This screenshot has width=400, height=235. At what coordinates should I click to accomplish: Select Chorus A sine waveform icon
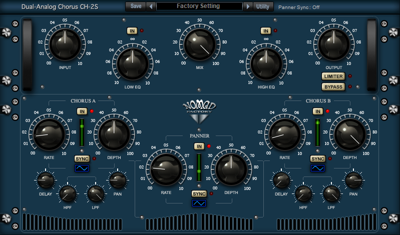coord(82,168)
